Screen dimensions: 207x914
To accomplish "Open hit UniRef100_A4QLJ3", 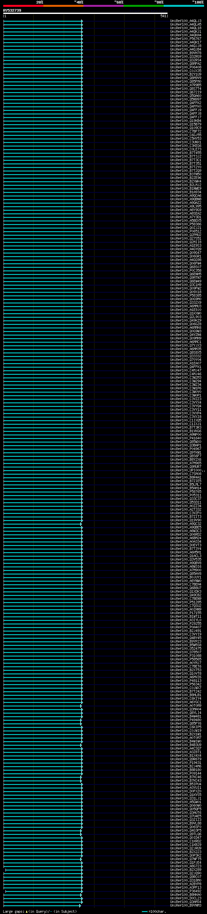I will pos(186,21).
